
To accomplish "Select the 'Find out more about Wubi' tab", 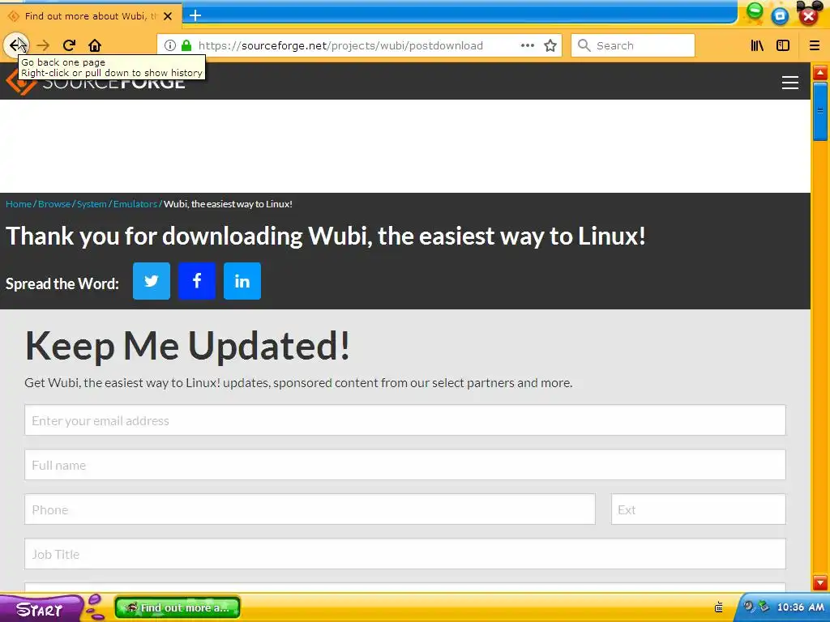I will point(91,16).
